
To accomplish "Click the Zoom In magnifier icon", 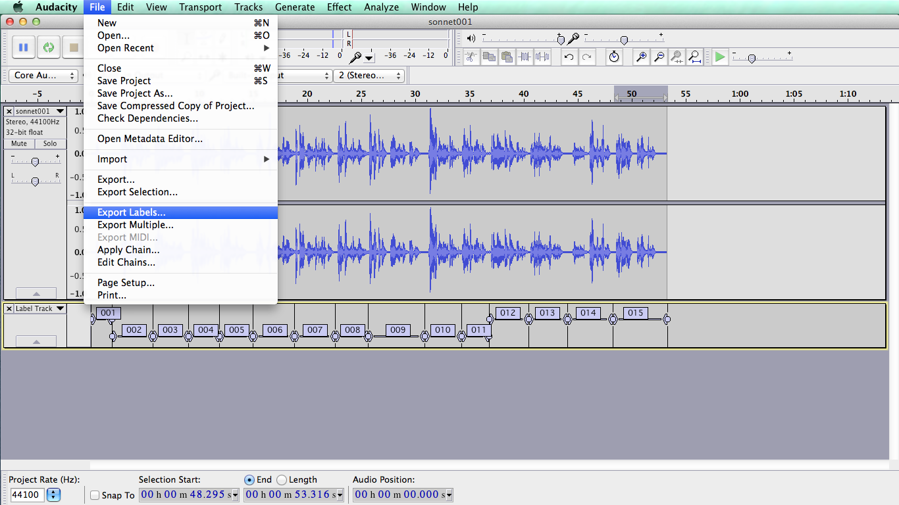I will tap(641, 57).
